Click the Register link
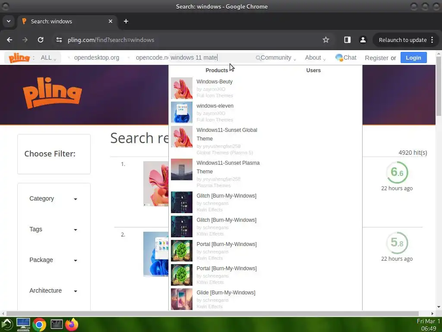Screen dimensions: 442x332 tap(376, 58)
